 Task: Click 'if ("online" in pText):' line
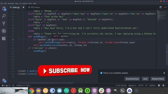[43, 48]
